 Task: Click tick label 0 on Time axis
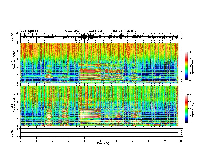(x=20, y=141)
